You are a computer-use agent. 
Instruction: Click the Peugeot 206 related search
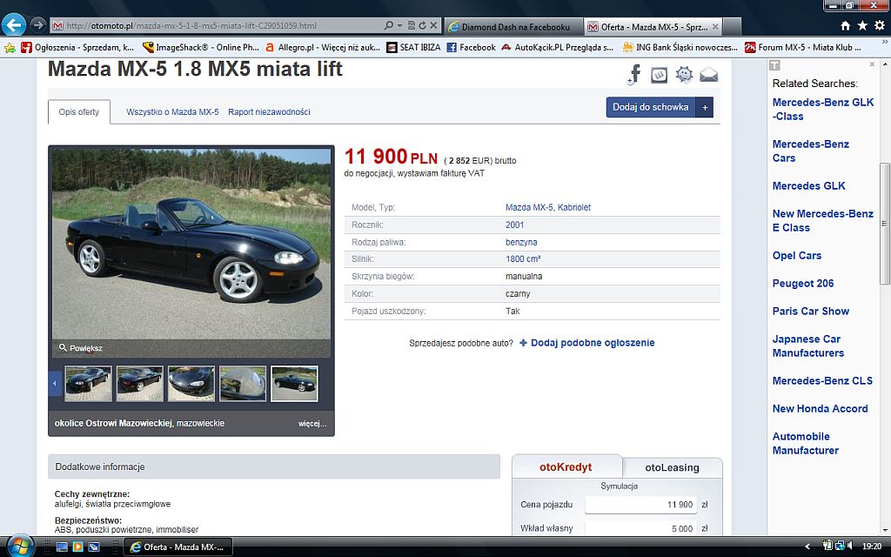[803, 283]
